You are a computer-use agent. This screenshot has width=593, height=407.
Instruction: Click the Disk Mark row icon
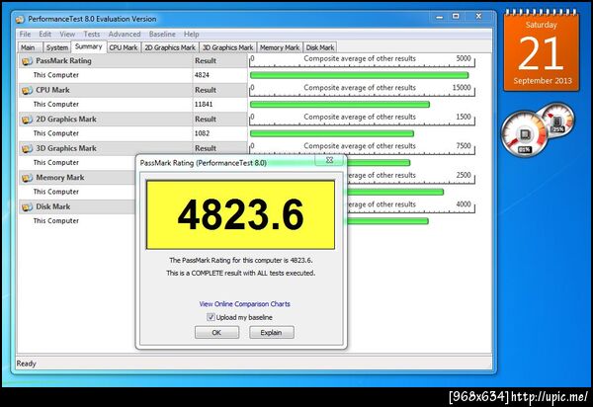(x=27, y=206)
